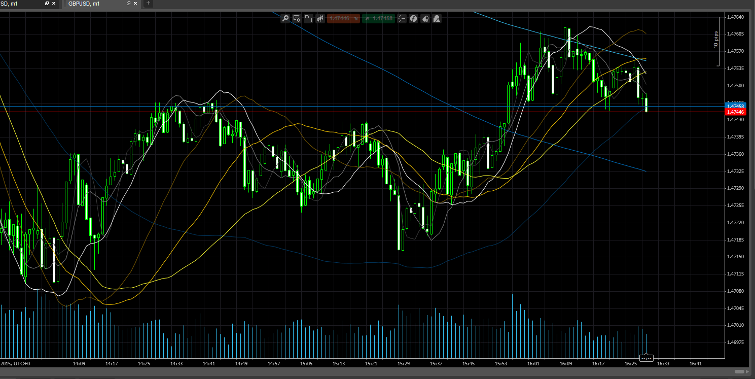Open the candlestick chart type selector

point(320,19)
